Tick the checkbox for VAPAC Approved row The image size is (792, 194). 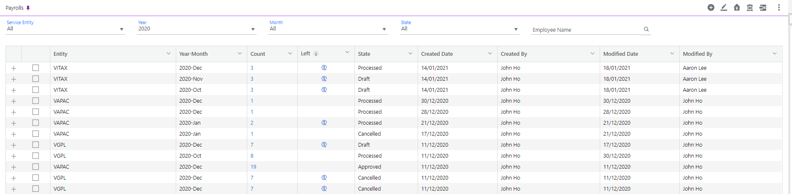point(36,167)
